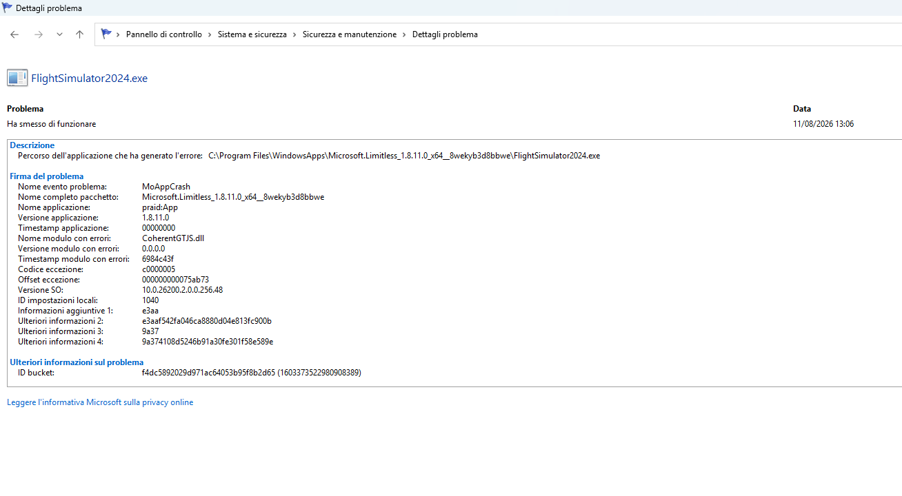Click the FlightSimulator2024.exe title text

click(x=90, y=79)
